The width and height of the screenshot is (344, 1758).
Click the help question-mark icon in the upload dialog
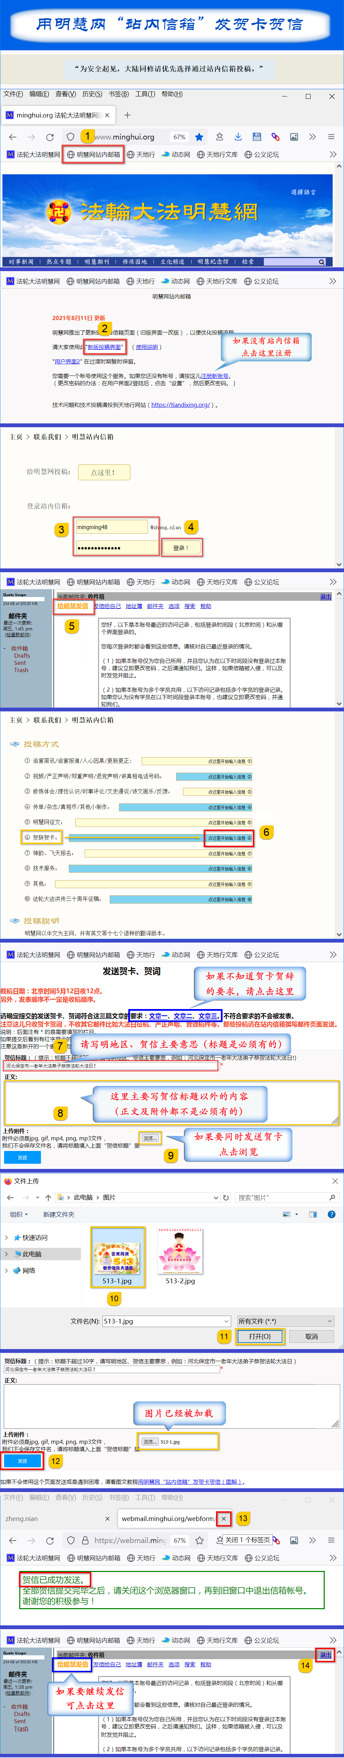331,1215
